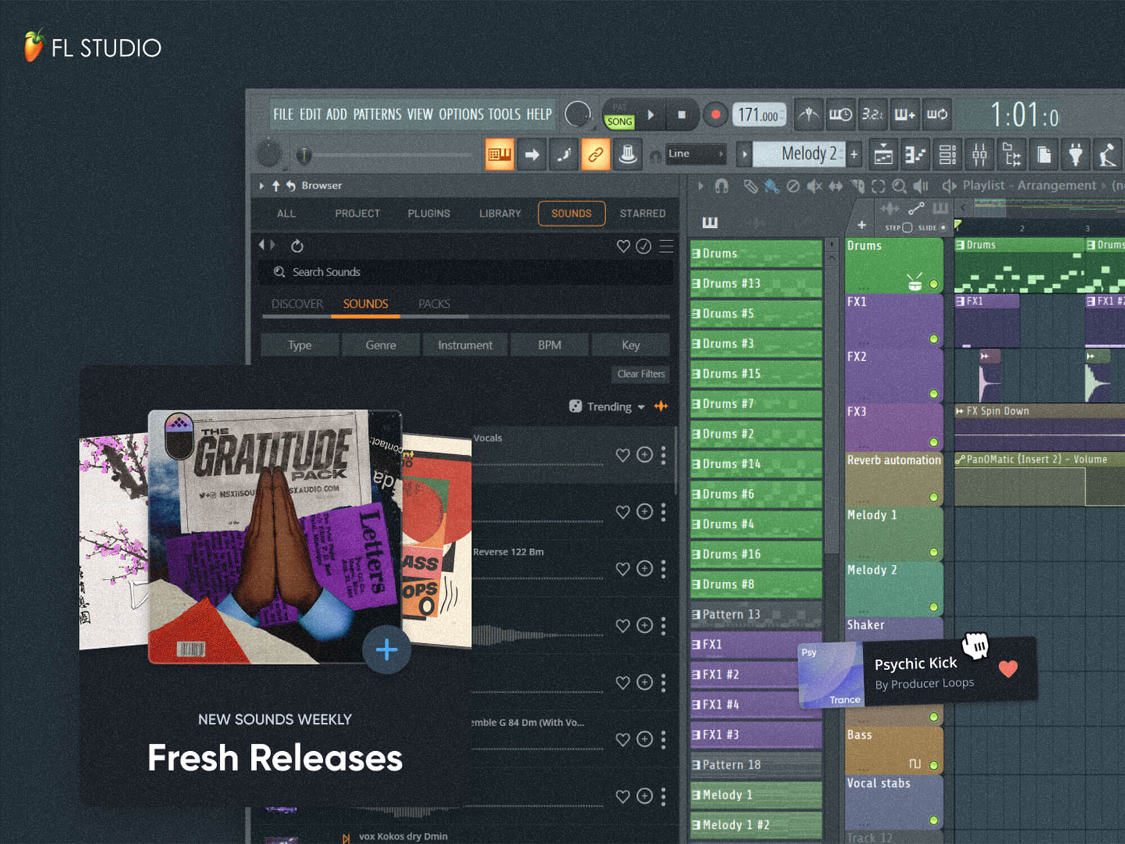Mute the Drums track green LED
Image resolution: width=1125 pixels, height=844 pixels.
(x=934, y=284)
